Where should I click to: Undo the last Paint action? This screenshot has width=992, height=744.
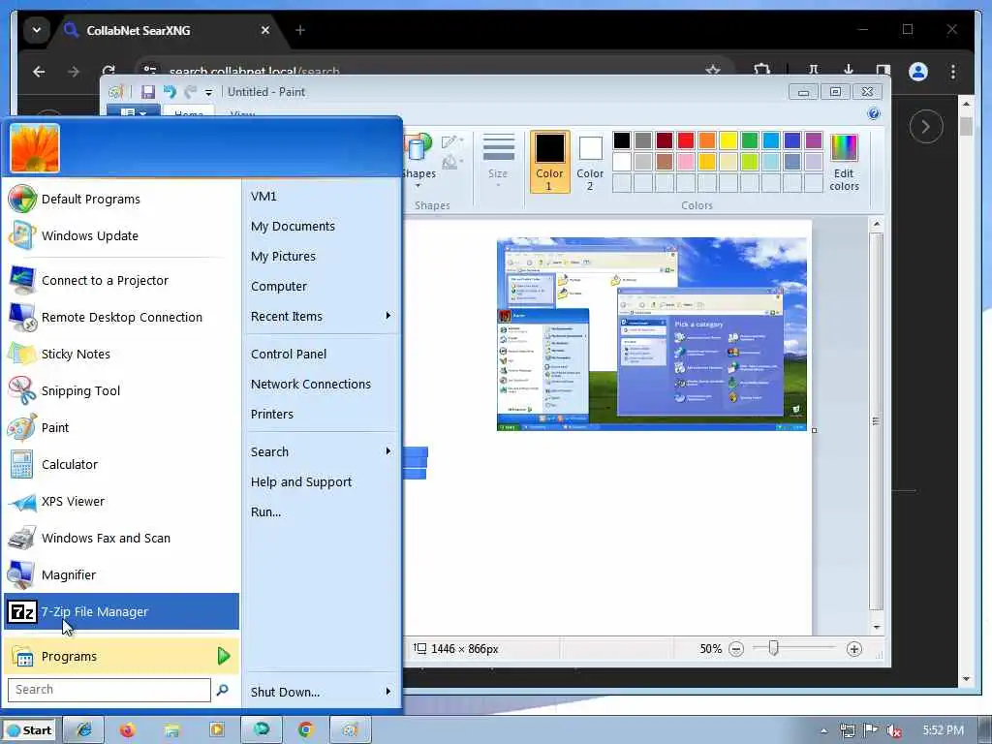(170, 92)
